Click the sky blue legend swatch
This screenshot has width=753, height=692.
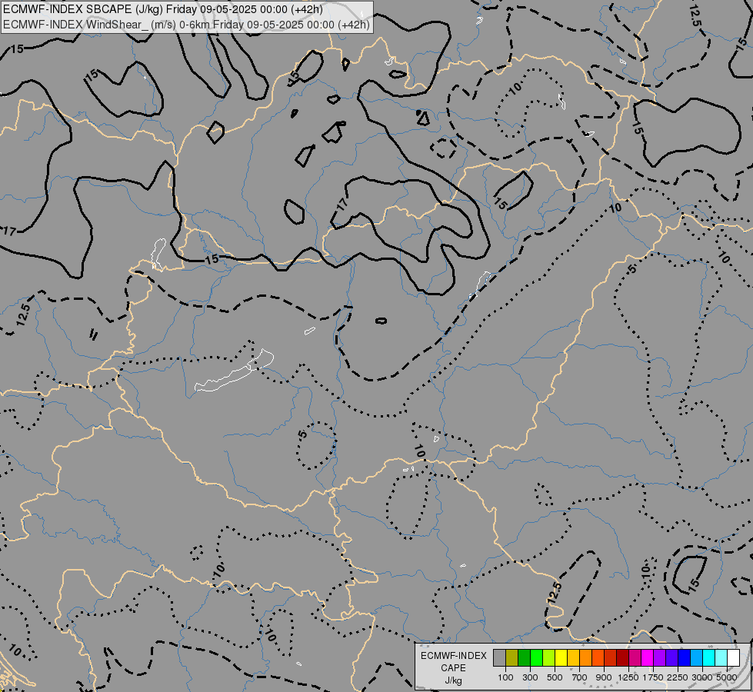tap(696, 657)
